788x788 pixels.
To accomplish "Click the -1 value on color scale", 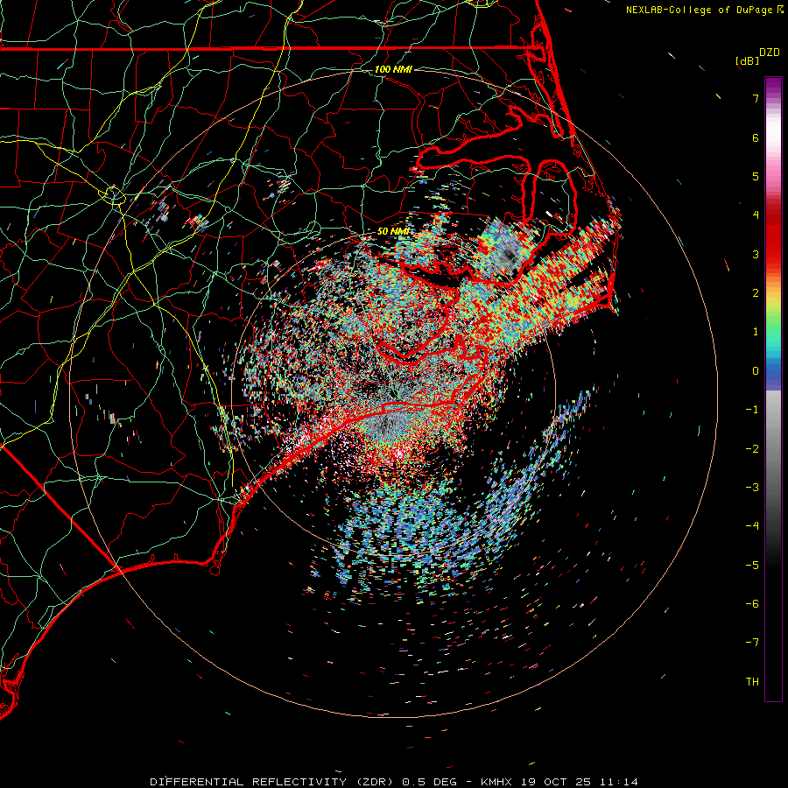I will (752, 410).
